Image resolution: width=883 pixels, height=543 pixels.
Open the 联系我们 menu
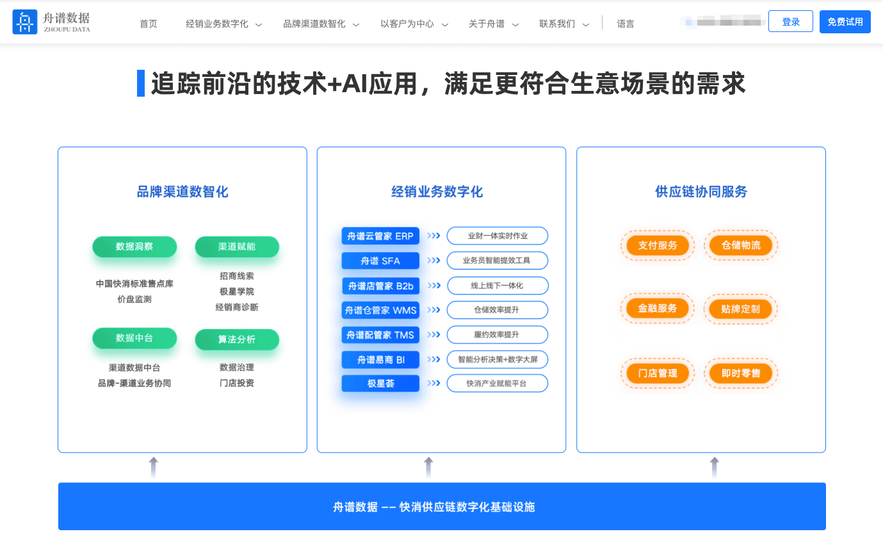(x=557, y=24)
